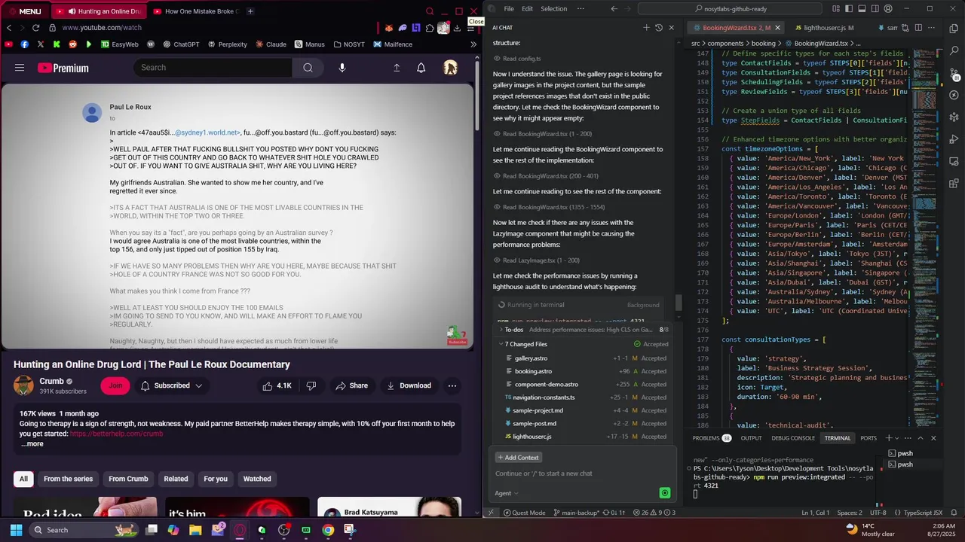The width and height of the screenshot is (965, 542).
Task: Open the editor Edit menu
Action: point(527,9)
